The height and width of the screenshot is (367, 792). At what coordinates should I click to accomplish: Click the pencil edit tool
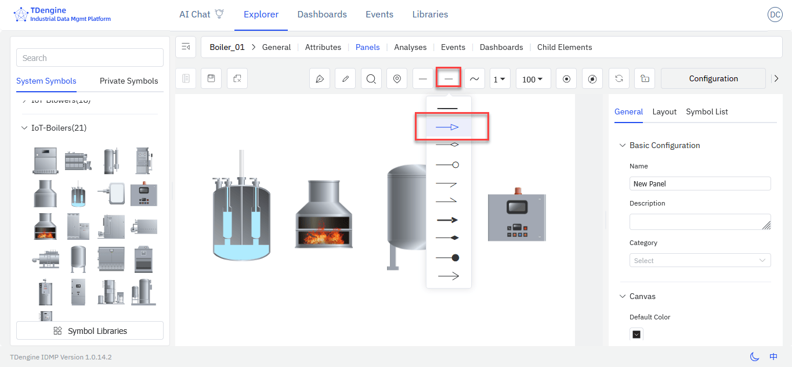345,79
